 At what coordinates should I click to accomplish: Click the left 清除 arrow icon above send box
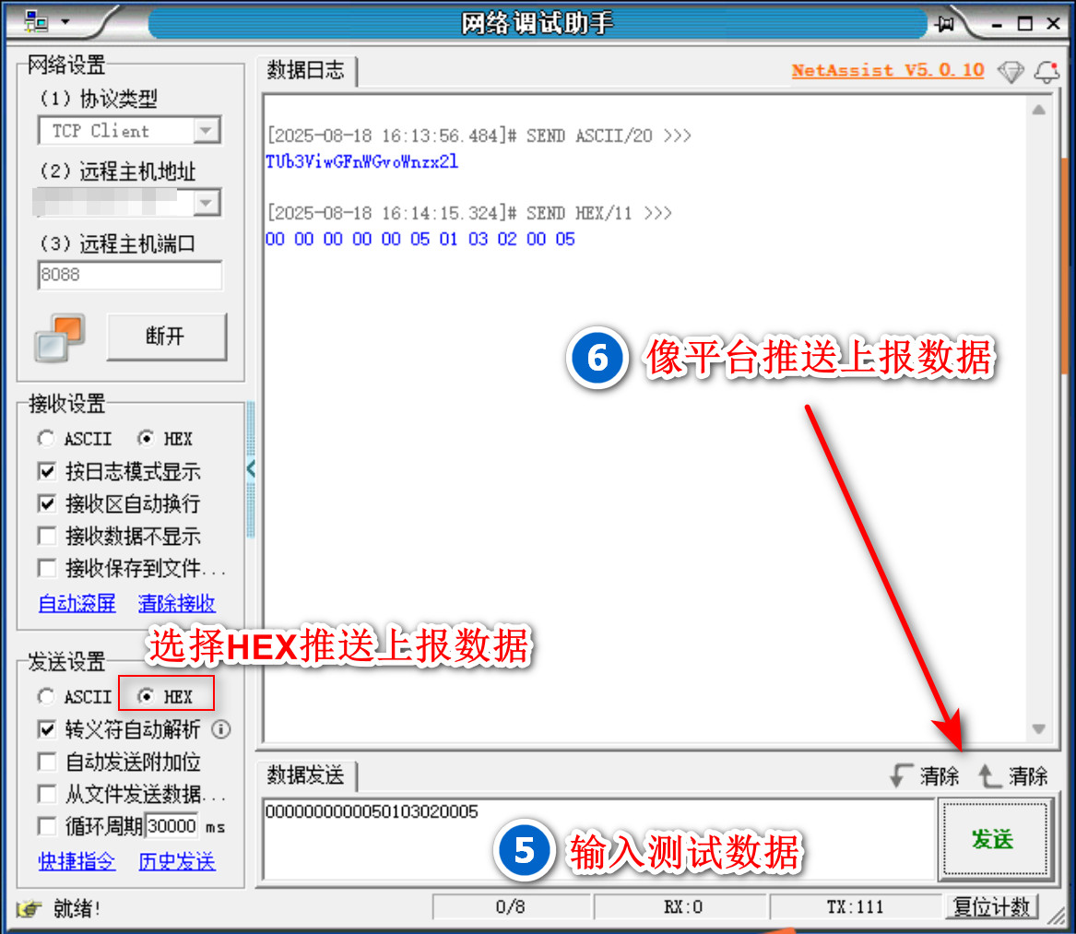901,776
